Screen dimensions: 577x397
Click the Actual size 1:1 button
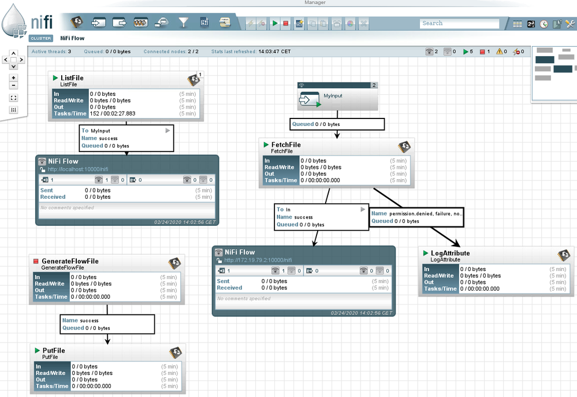coord(14,110)
